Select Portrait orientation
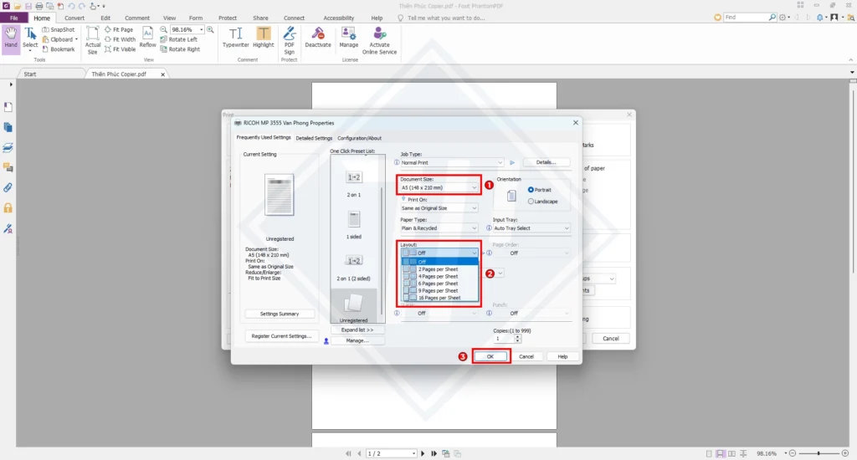 point(540,190)
